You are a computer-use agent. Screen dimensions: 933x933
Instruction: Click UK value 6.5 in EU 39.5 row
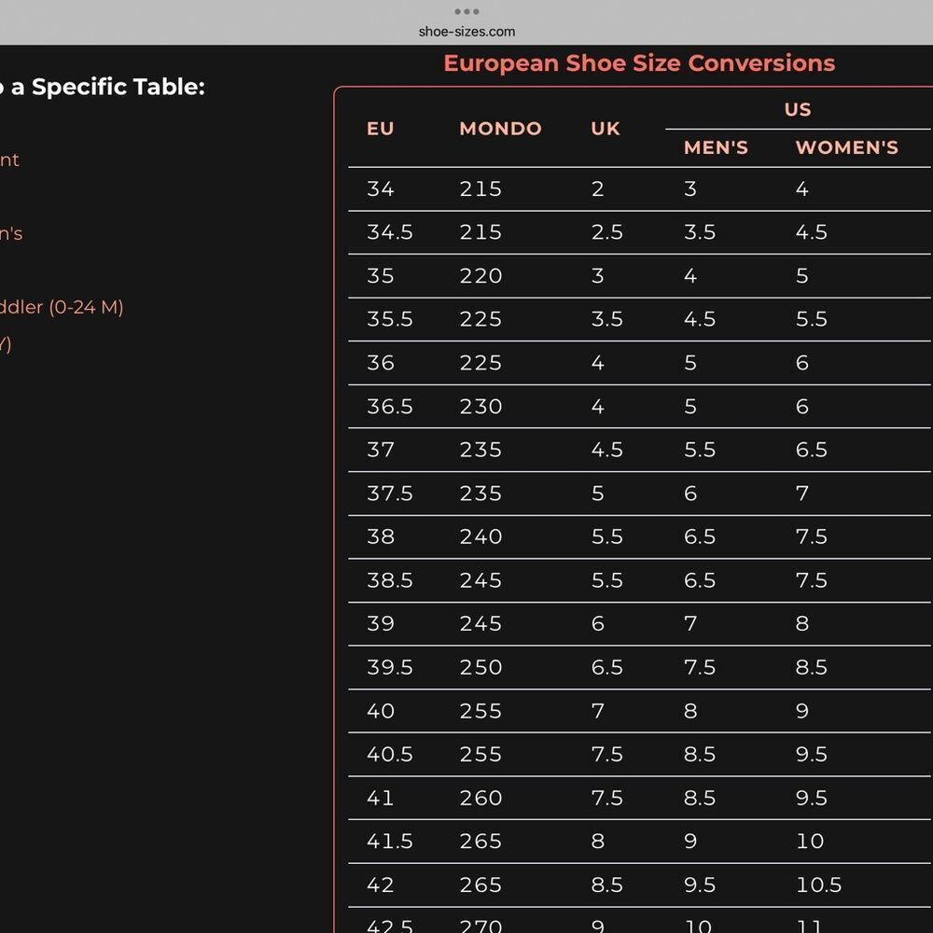(607, 667)
